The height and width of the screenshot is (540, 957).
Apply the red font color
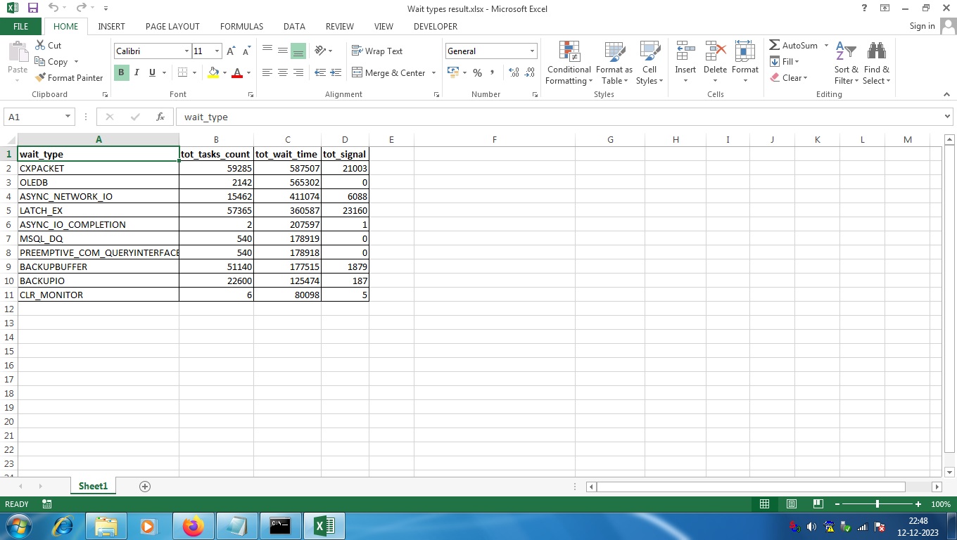pyautogui.click(x=237, y=72)
